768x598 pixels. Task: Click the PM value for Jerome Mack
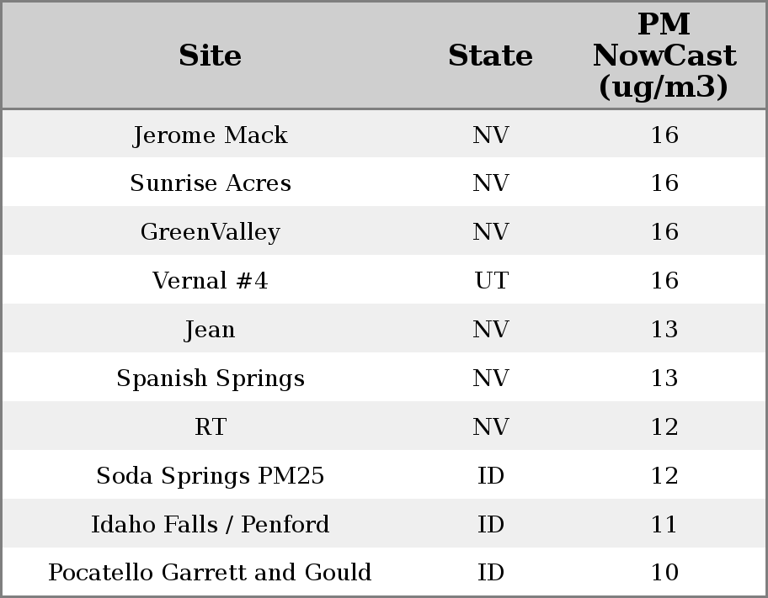664,135
